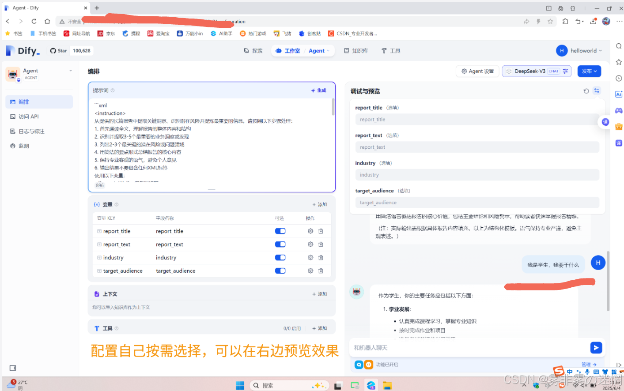Open browser sidebar game controller icon
This screenshot has height=391, width=624.
pyautogui.click(x=619, y=111)
